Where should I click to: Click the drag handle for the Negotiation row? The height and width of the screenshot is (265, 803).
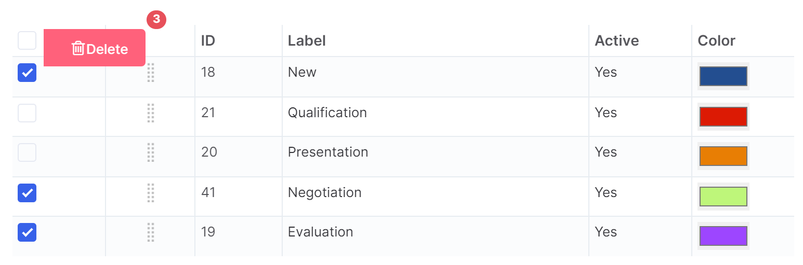tap(151, 193)
